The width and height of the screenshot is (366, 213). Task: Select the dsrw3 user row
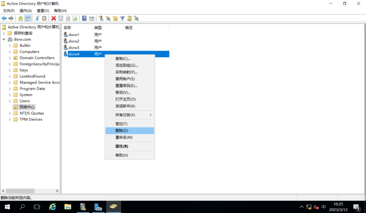pyautogui.click(x=116, y=48)
